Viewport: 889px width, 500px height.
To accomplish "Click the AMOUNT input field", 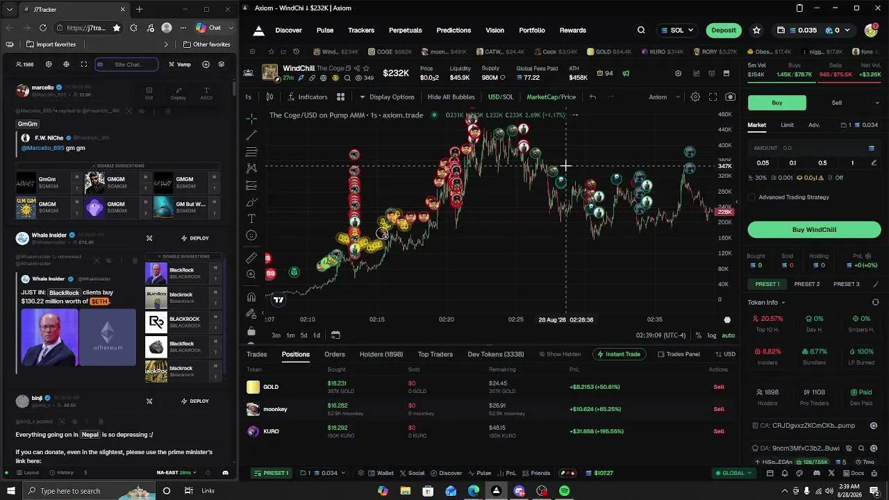I will 814,148.
